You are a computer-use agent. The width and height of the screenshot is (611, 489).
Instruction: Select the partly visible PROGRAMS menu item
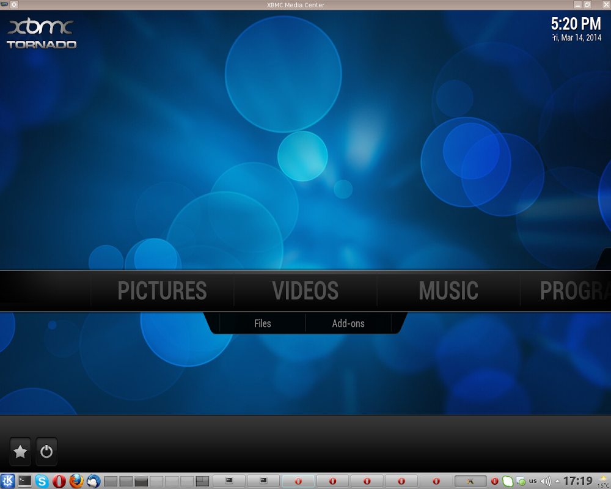575,290
